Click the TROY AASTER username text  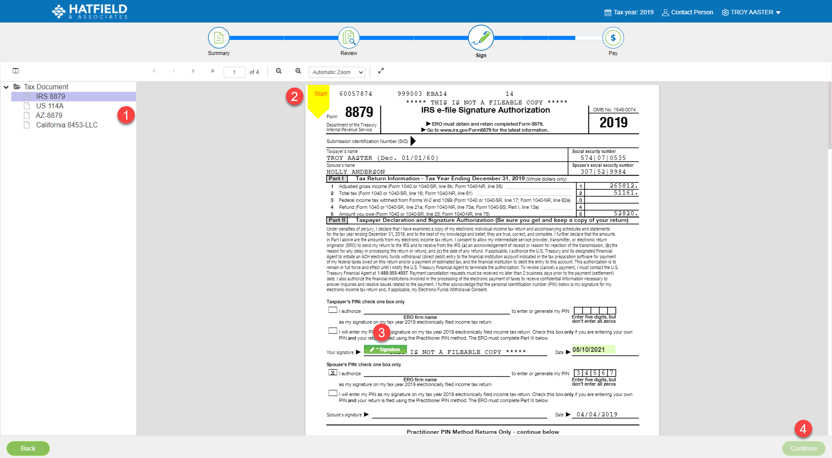(752, 12)
